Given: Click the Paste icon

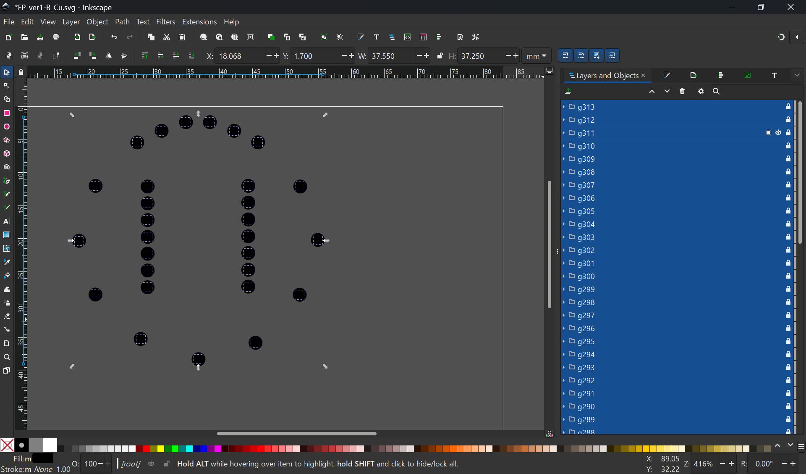Looking at the screenshot, I should coord(182,37).
